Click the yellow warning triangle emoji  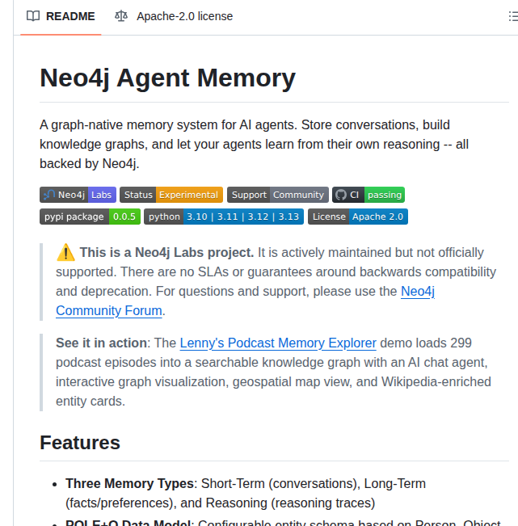[65, 252]
